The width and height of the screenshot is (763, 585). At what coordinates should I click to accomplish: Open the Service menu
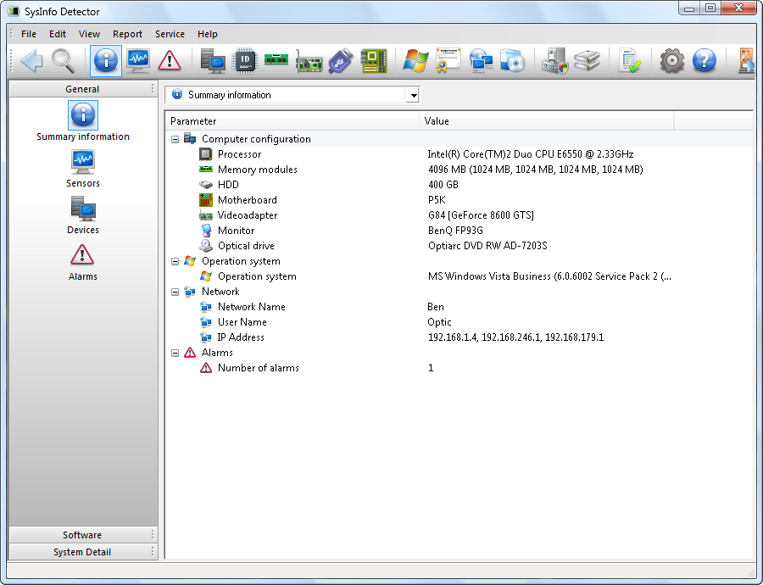pyautogui.click(x=170, y=34)
